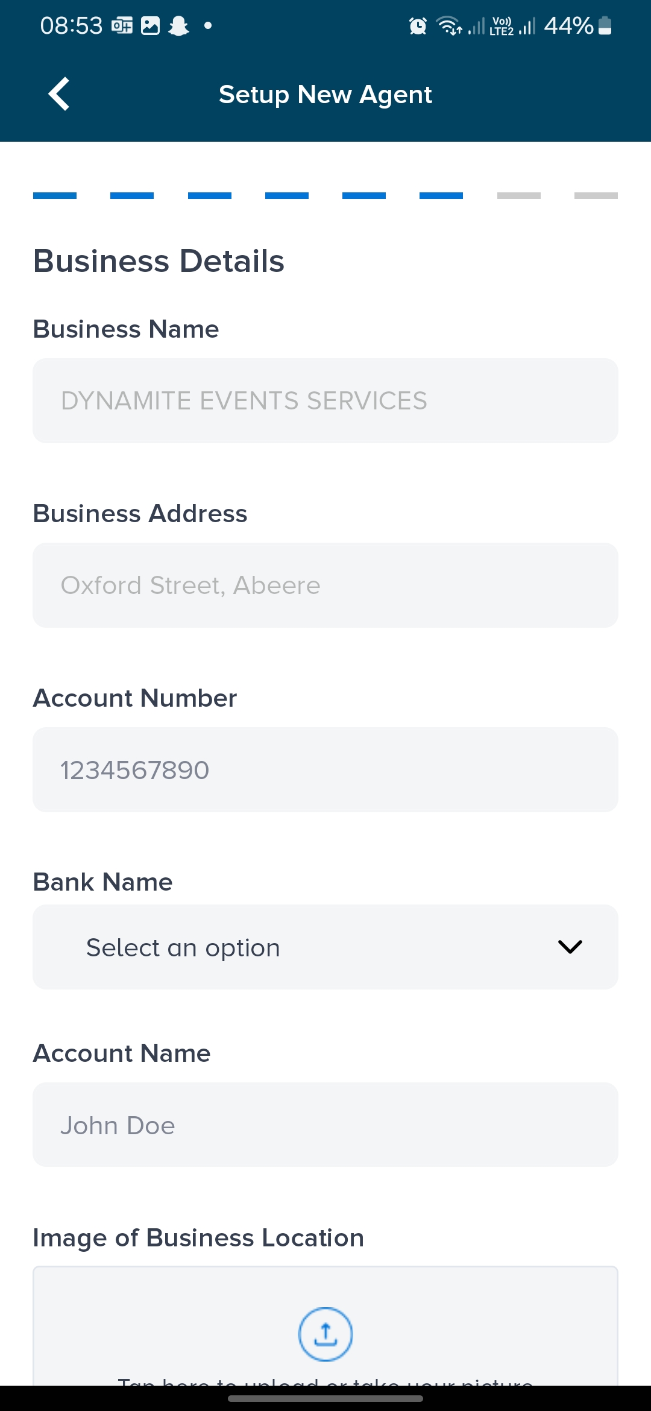Focus the Business Name input field
The image size is (651, 1411).
325,401
